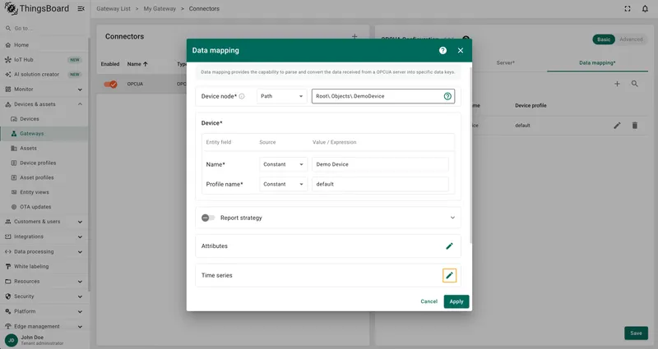Click the Device node path input field

coord(378,96)
